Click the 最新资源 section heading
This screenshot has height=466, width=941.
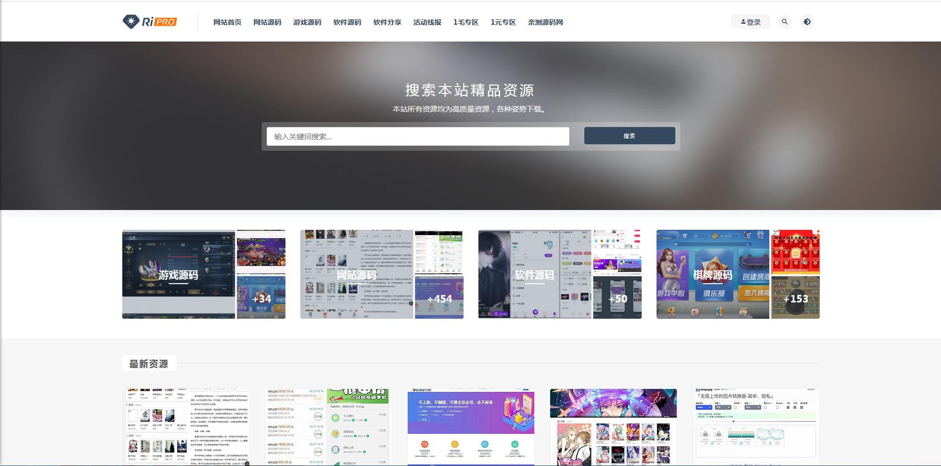(x=149, y=364)
